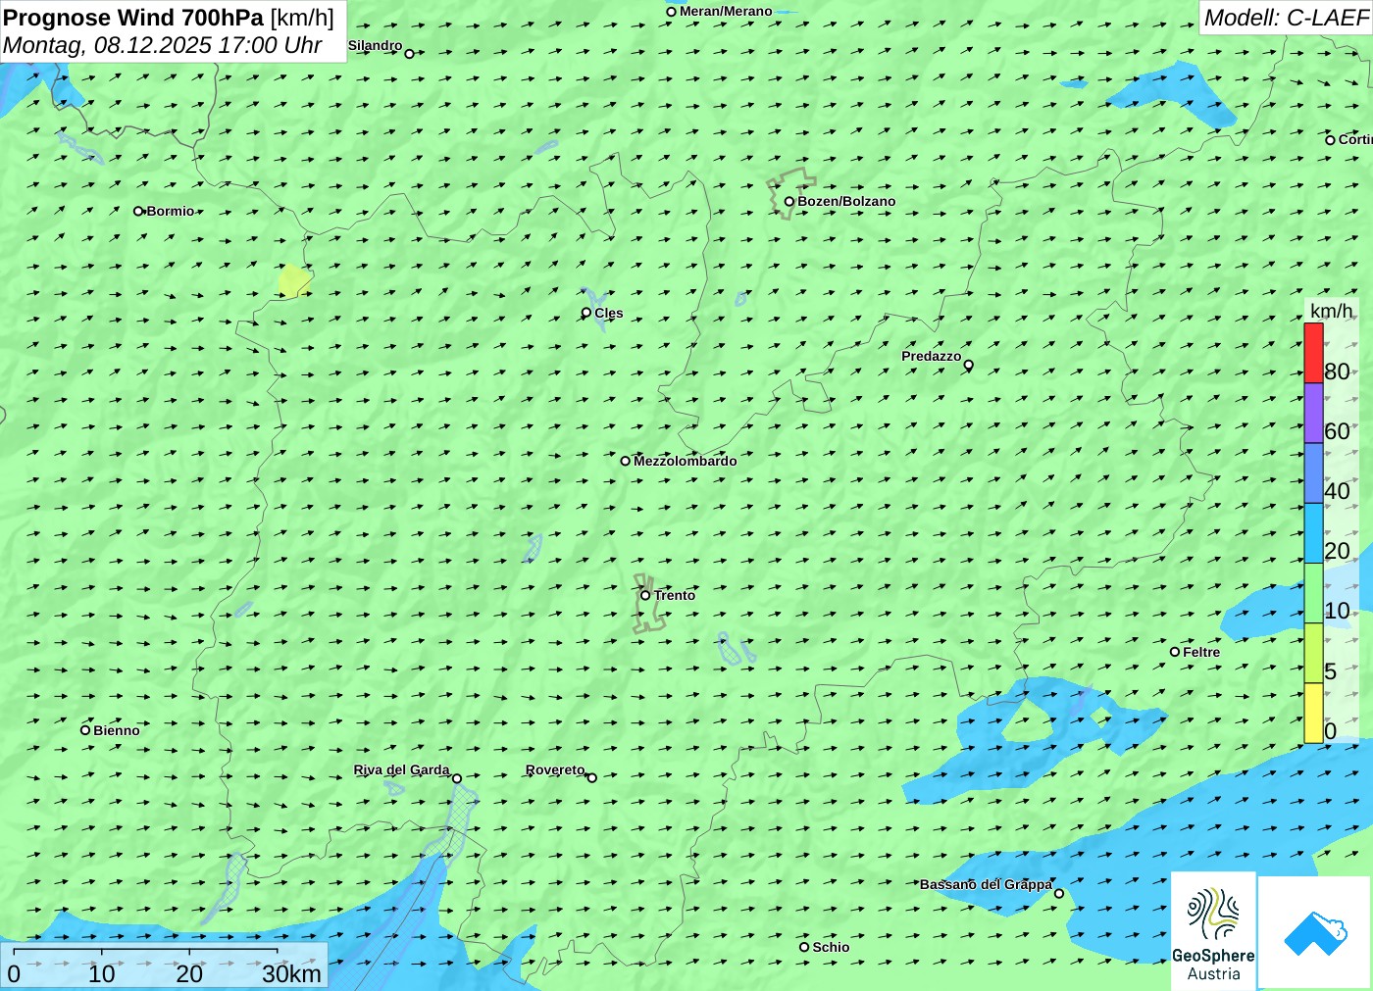Click the date 'Montag, 08.12.2025 17:00 Uhr'

(x=163, y=45)
